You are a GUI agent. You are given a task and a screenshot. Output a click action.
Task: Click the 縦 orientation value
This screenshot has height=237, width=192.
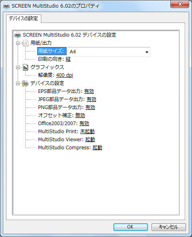68,59
